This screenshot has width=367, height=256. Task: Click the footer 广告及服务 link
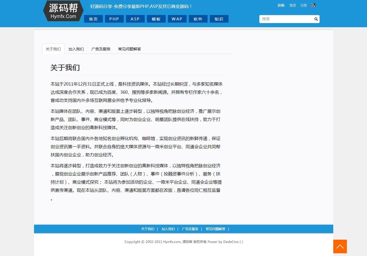click(x=190, y=229)
